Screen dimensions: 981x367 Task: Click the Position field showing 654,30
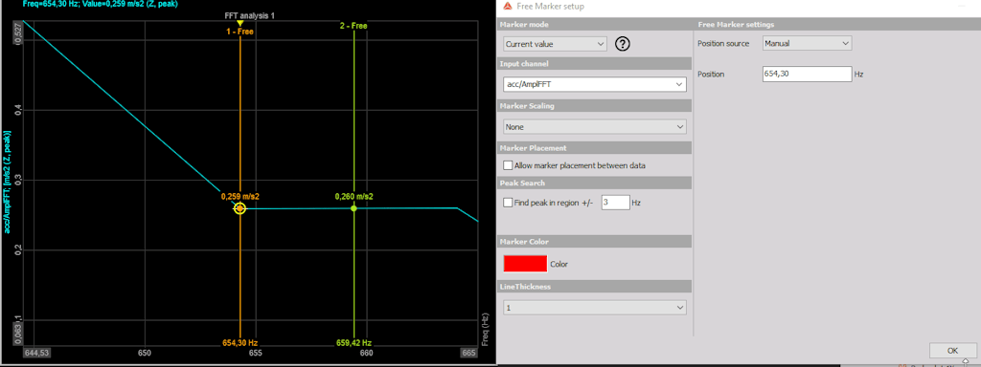pyautogui.click(x=807, y=74)
